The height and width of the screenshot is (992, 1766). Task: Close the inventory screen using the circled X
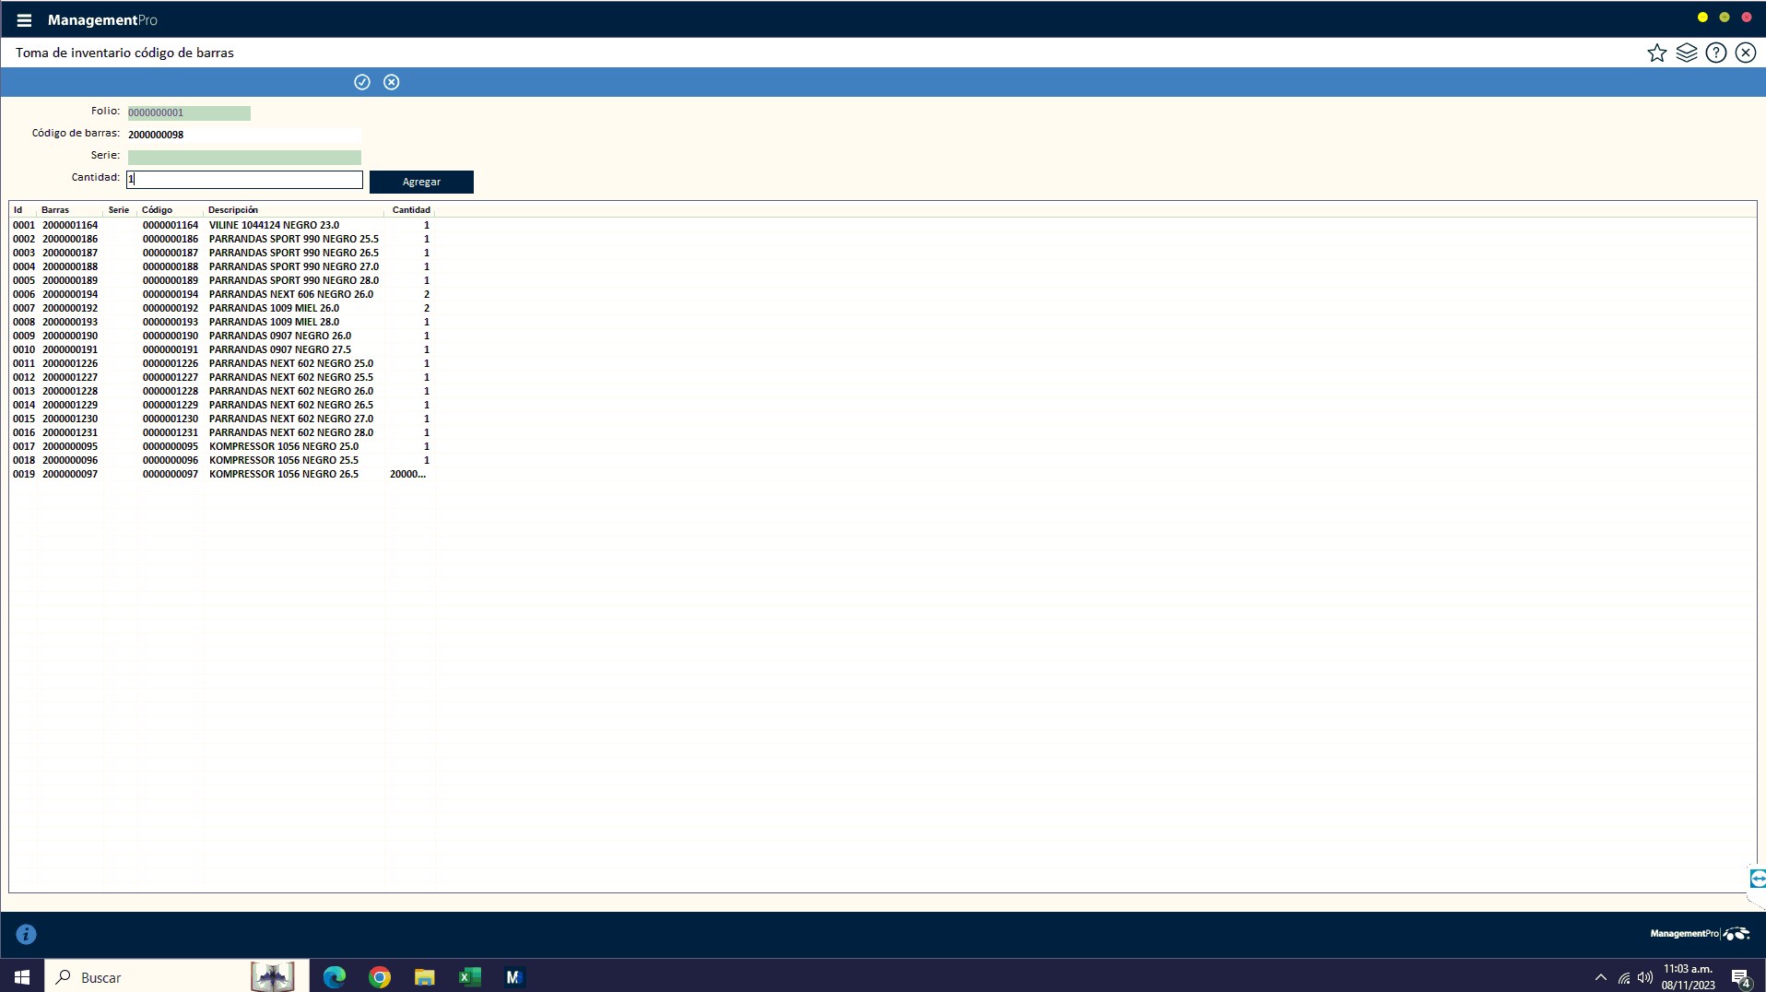pos(1746,53)
